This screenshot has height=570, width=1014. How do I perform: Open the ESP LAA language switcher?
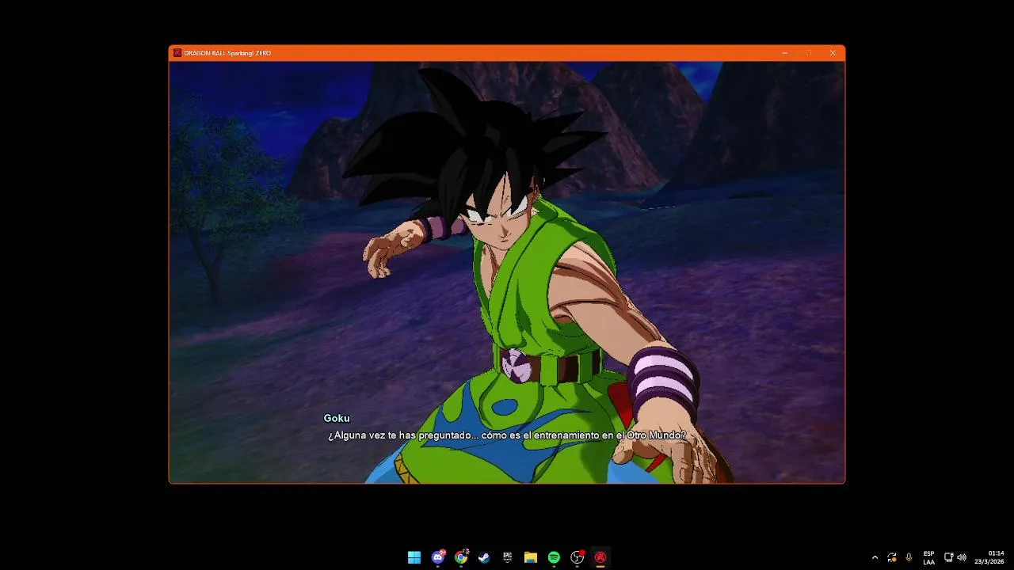(x=928, y=557)
